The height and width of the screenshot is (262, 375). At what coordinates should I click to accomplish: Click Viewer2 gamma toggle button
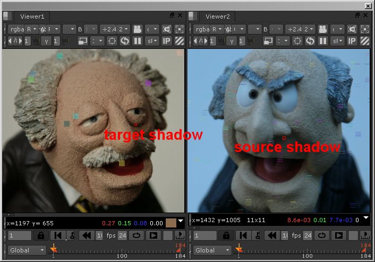point(232,41)
